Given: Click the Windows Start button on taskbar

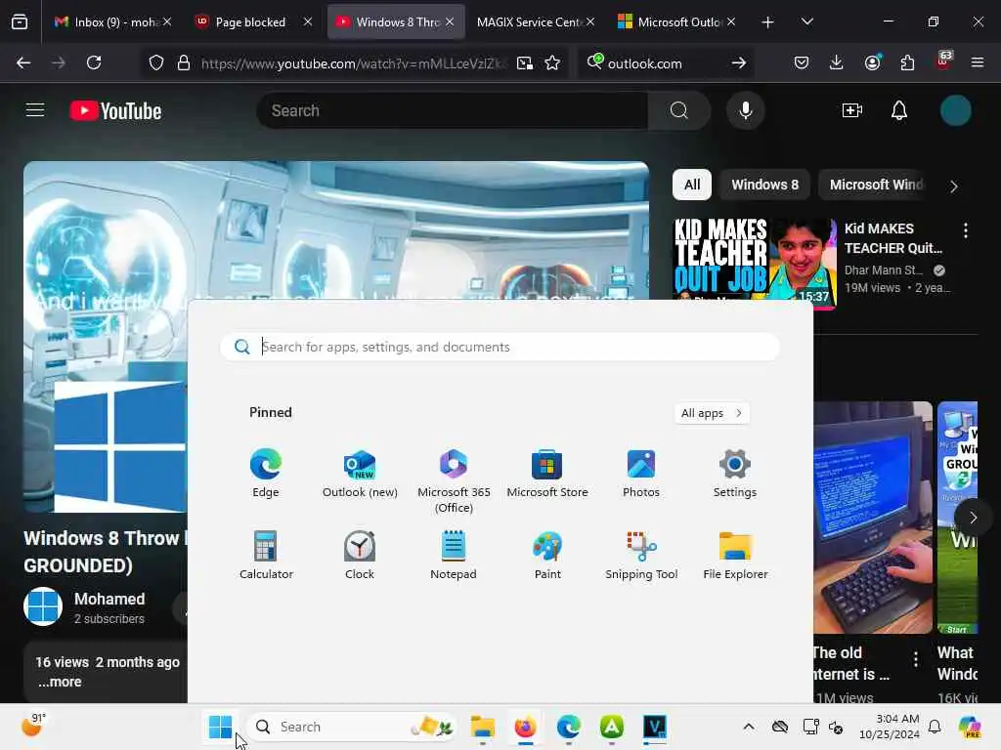Looking at the screenshot, I should tap(220, 727).
